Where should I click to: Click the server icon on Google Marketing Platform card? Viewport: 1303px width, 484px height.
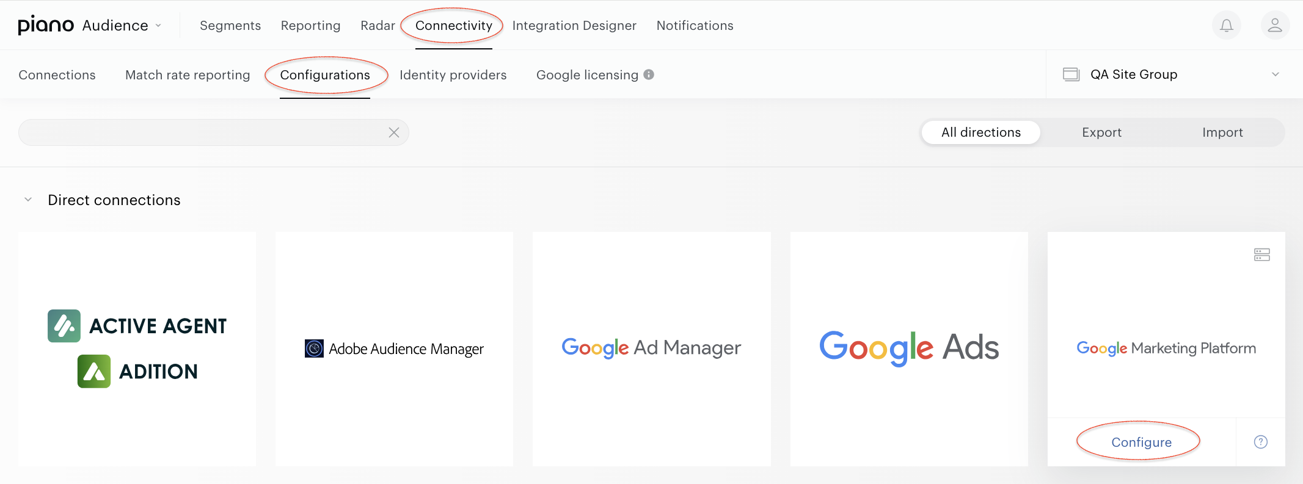coord(1261,255)
